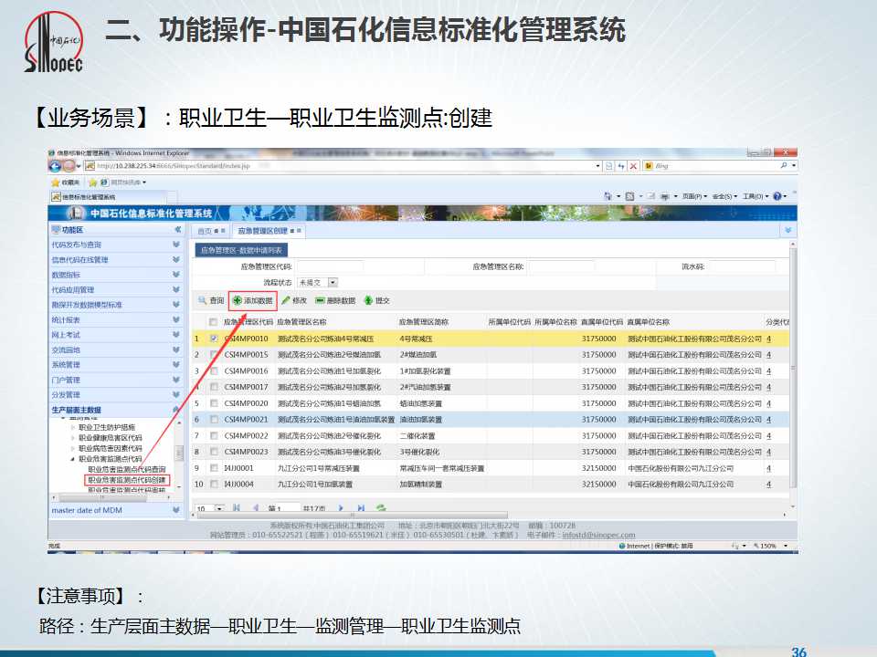The image size is (877, 657).
Task: Open the 安全(S) menu in IE toolbar
Action: 724,196
